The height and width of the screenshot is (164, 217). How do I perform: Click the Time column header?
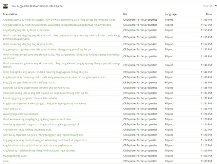(x=209, y=14)
